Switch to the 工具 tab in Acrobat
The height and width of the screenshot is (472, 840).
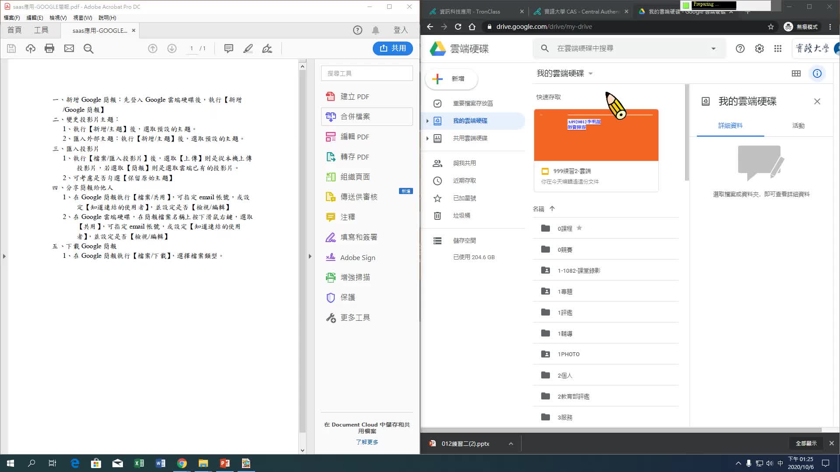coord(41,30)
